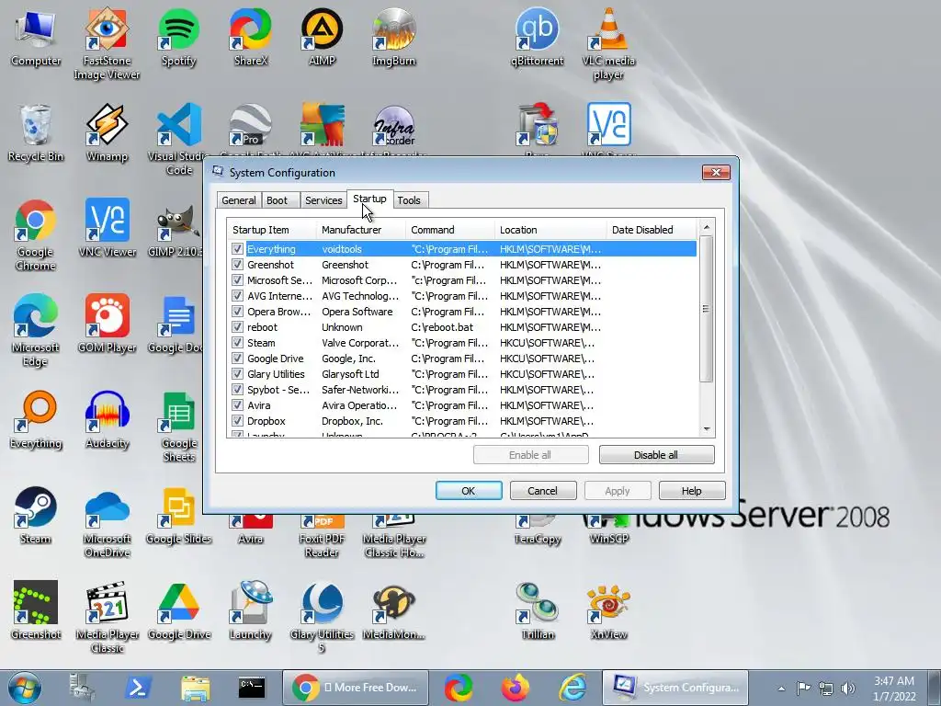Click the Date Disabled column header

(x=652, y=229)
